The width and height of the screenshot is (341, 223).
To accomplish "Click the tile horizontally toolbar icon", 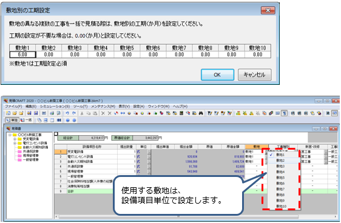I will [46, 120].
